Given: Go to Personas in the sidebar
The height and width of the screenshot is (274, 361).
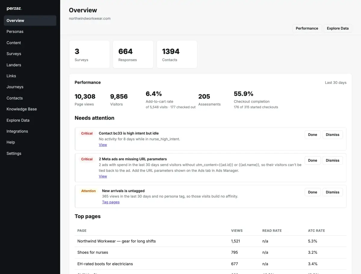Looking at the screenshot, I should [x=30, y=32].
